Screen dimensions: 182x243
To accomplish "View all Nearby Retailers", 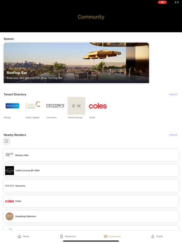I will point(173,135).
